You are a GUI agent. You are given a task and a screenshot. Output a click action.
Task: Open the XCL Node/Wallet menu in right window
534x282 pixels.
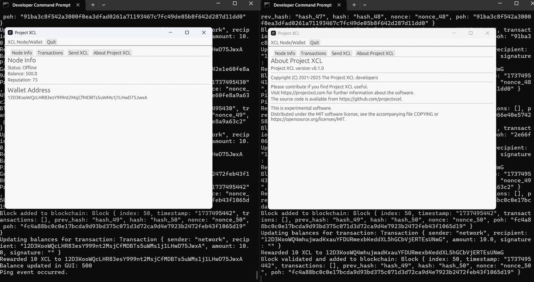(x=287, y=42)
